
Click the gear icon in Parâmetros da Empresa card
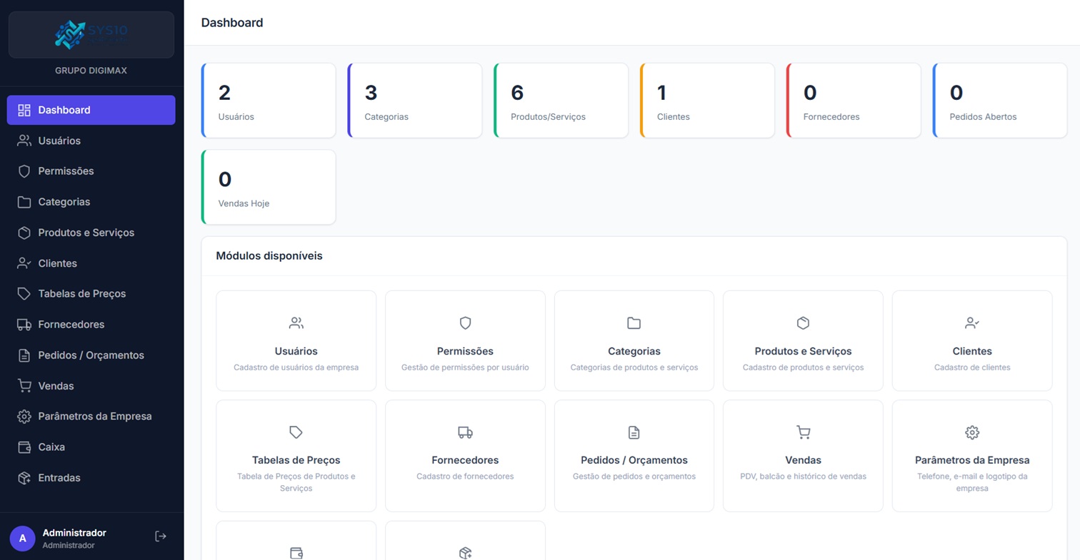pyautogui.click(x=972, y=432)
